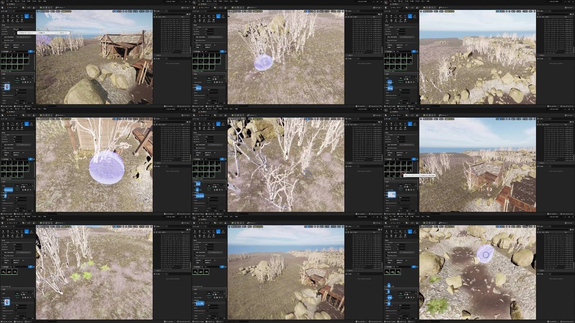Click the Paint Density value in the purple-brush shrubs editor
The width and height of the screenshot is (575, 323).
coord(209,32)
